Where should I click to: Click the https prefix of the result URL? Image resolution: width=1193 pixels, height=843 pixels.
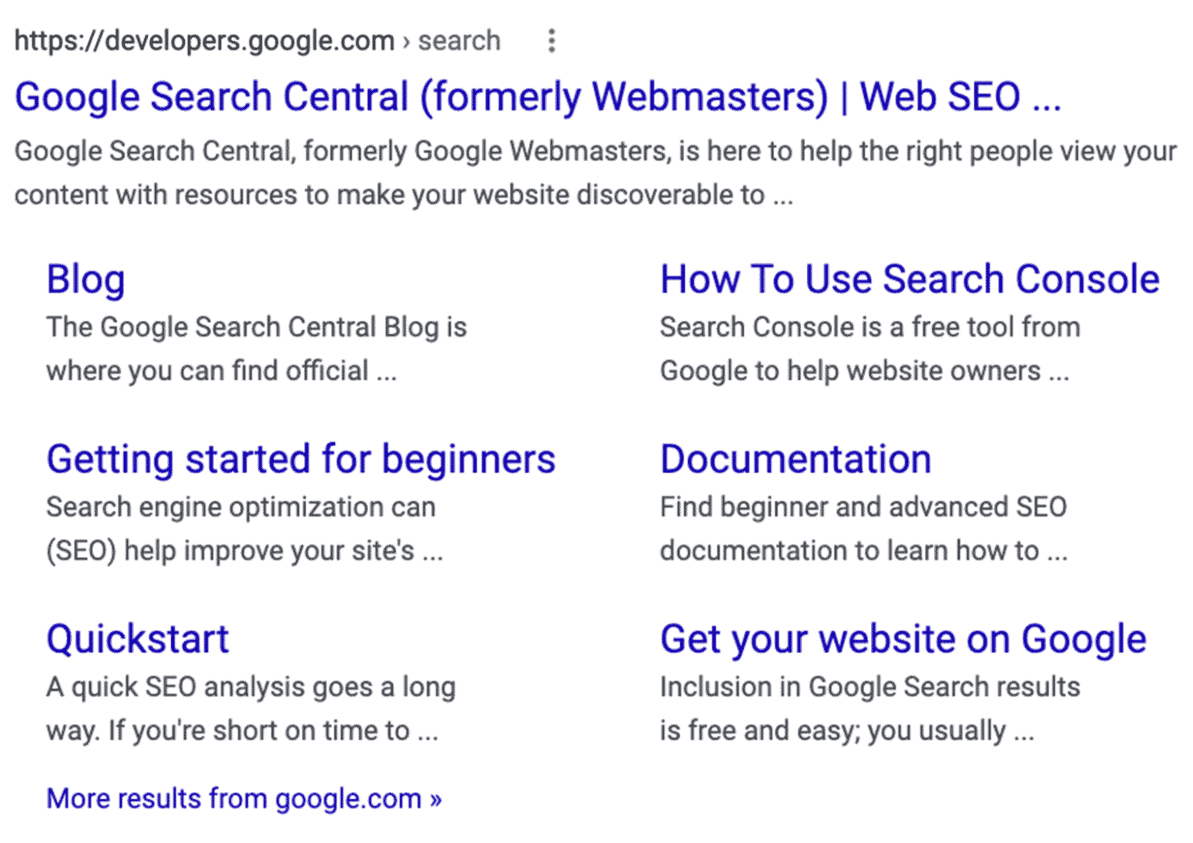(46, 40)
